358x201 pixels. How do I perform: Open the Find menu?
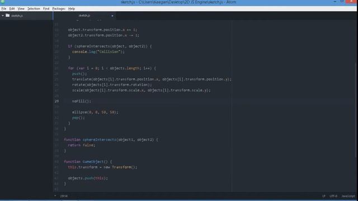46,9
